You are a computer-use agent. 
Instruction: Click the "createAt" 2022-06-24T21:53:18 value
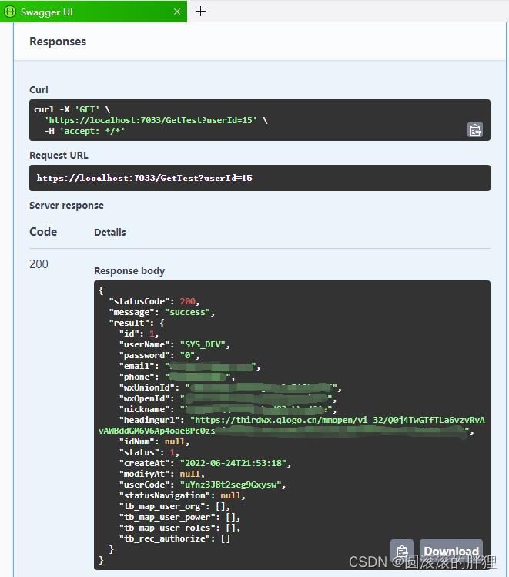tap(235, 463)
